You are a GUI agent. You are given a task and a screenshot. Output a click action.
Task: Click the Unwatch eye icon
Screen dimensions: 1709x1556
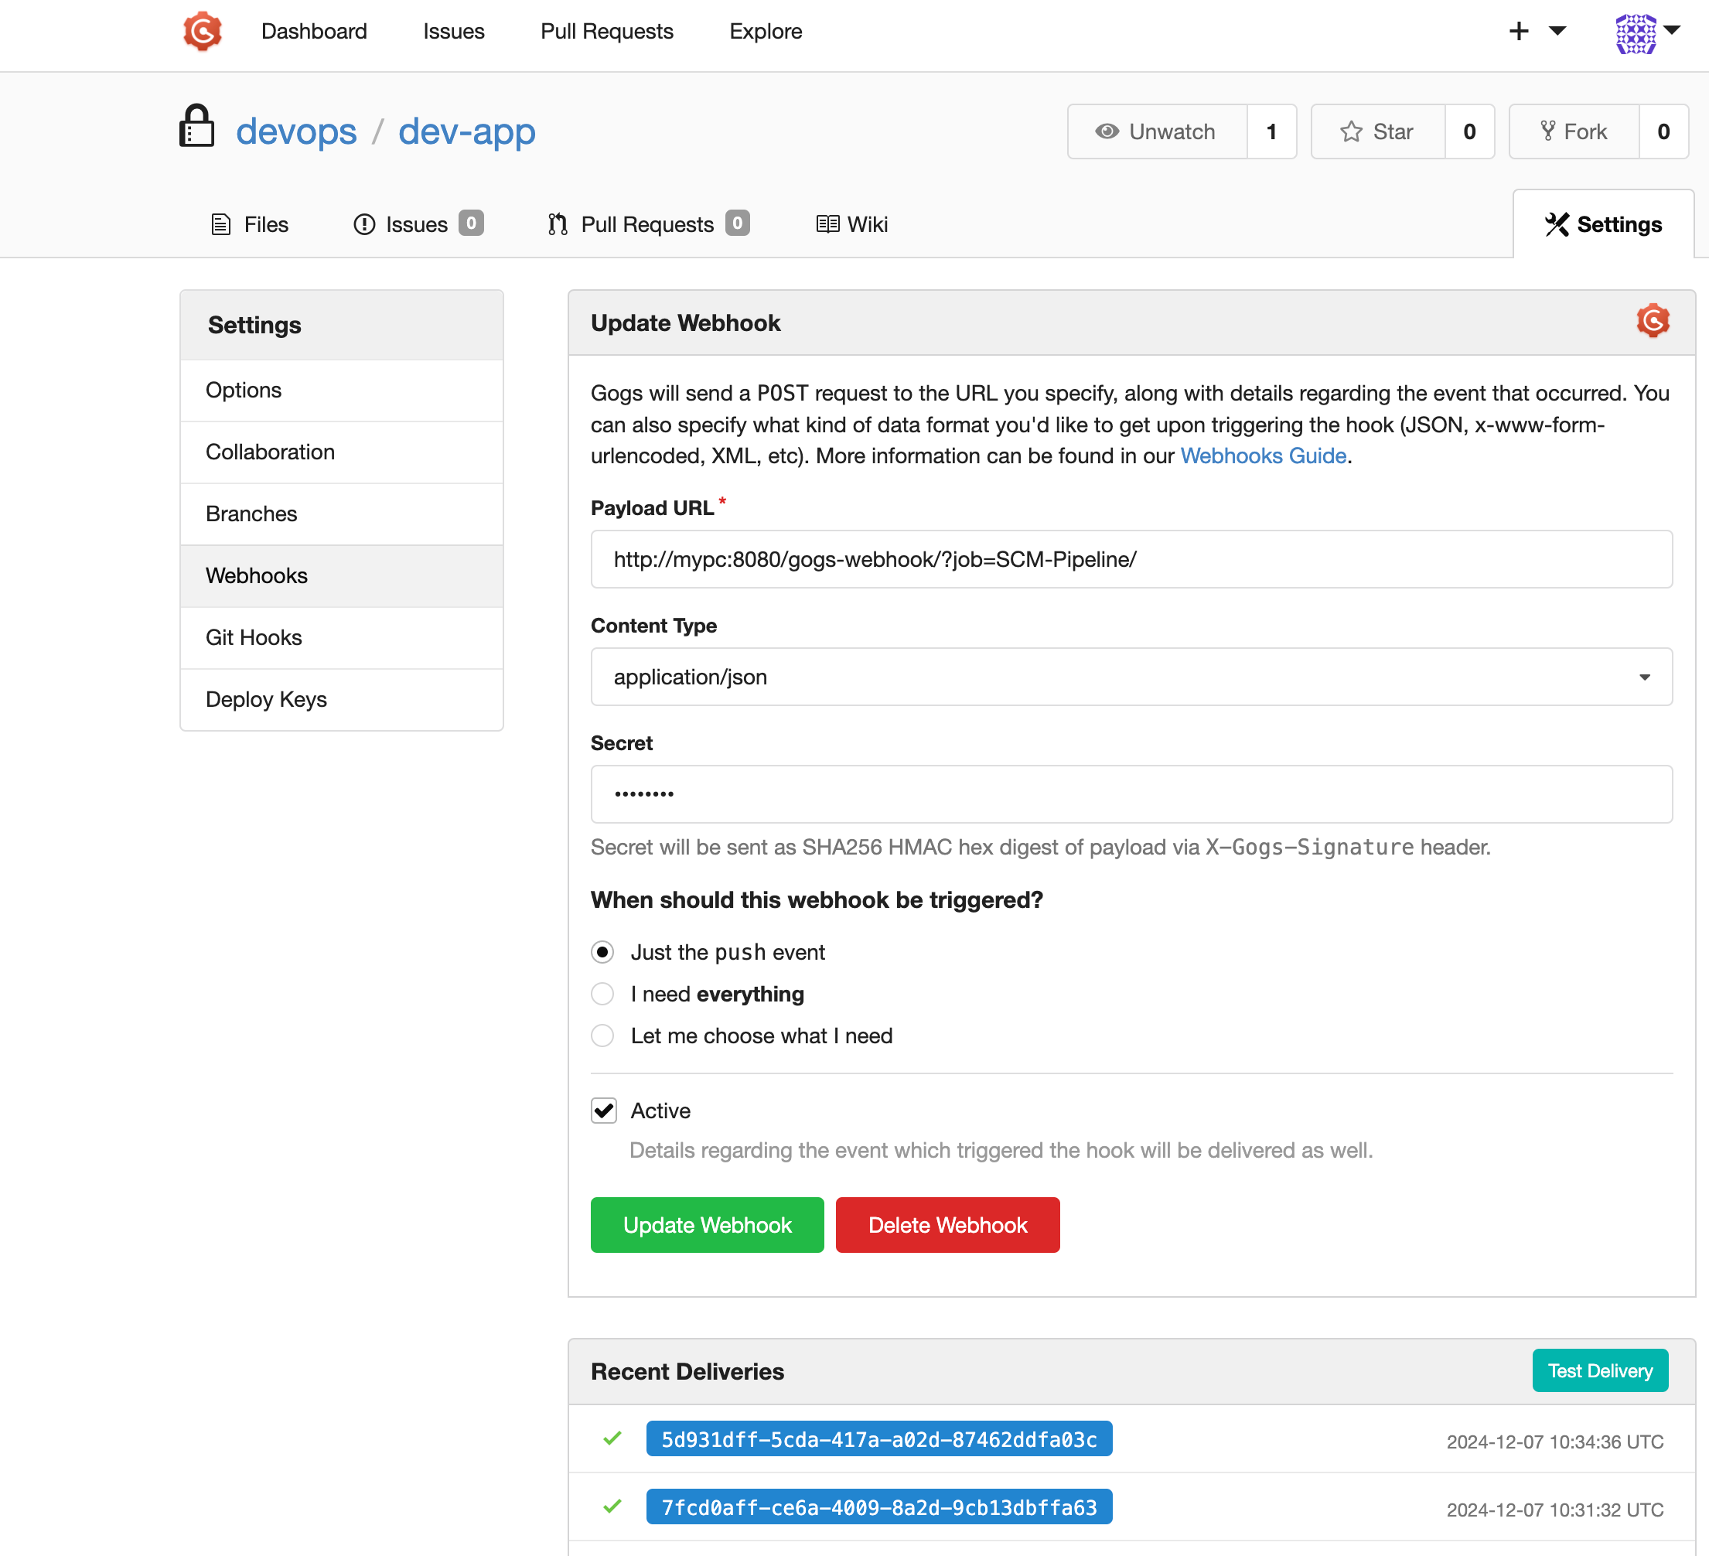[x=1107, y=131]
